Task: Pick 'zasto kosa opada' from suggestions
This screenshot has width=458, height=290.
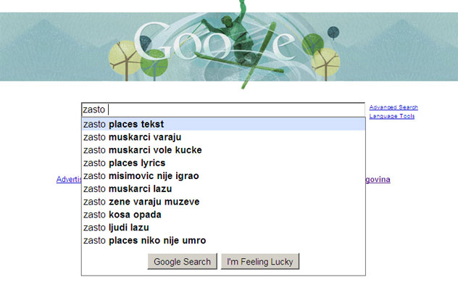Action: pos(223,215)
